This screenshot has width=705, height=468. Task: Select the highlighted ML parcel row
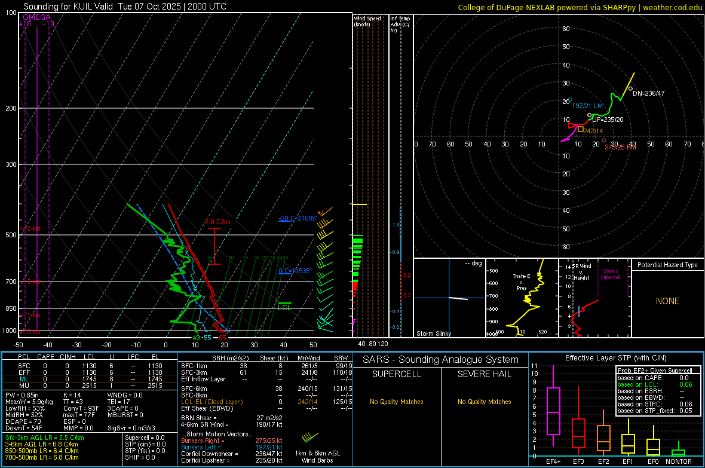(x=89, y=379)
